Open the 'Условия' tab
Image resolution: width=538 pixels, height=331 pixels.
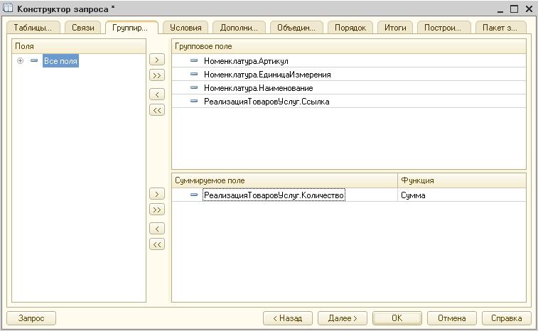[x=185, y=28]
